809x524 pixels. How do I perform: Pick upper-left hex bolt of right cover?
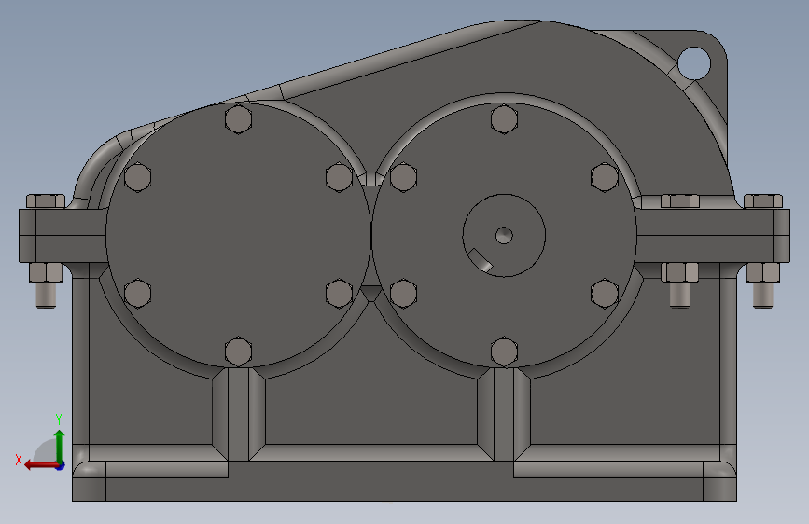click(403, 177)
